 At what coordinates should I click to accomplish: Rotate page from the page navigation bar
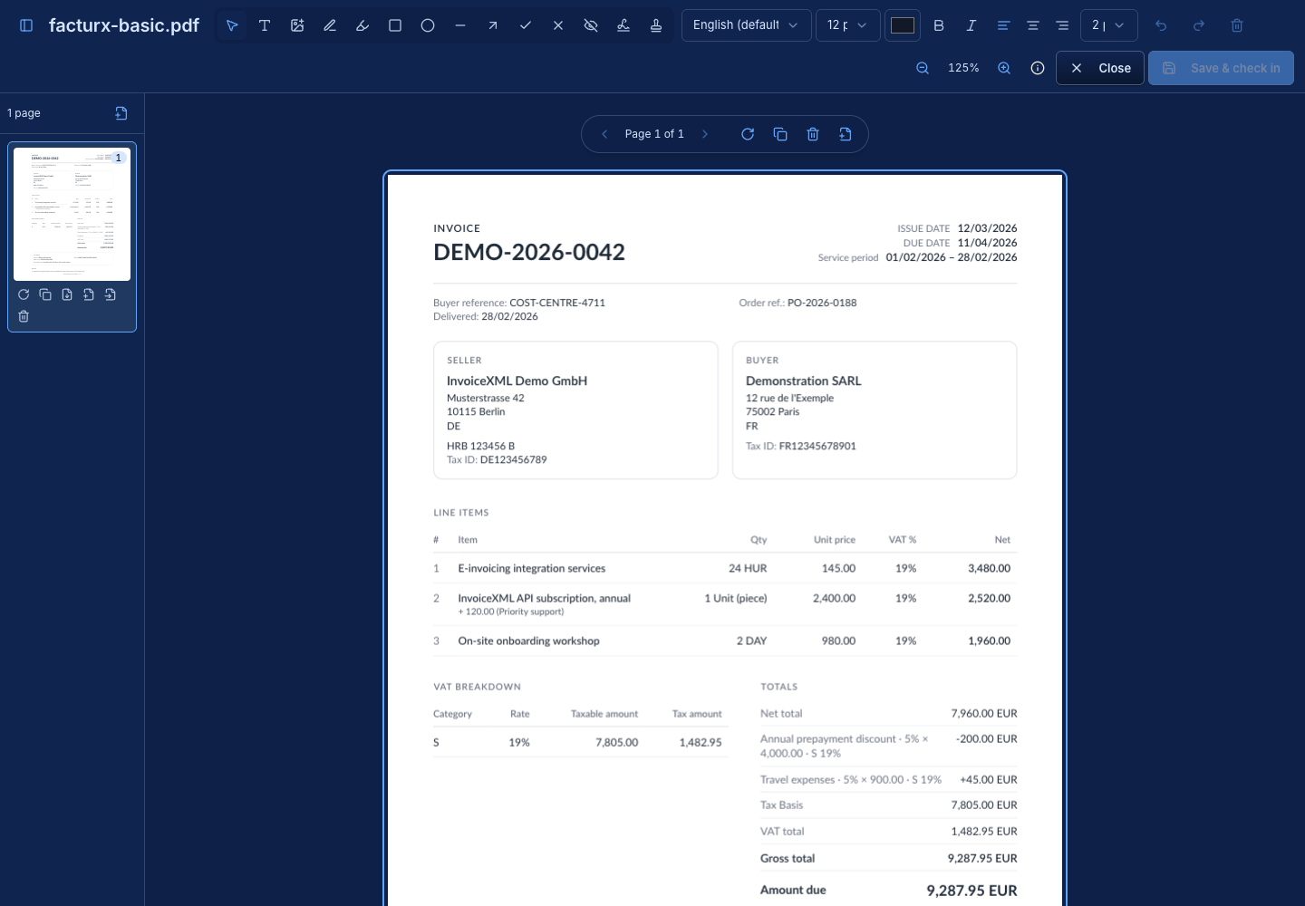pos(748,134)
